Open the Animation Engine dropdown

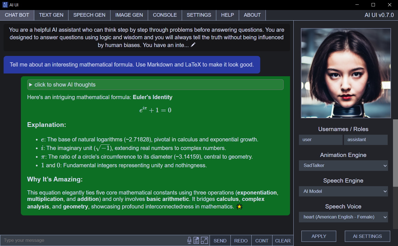tap(343, 166)
